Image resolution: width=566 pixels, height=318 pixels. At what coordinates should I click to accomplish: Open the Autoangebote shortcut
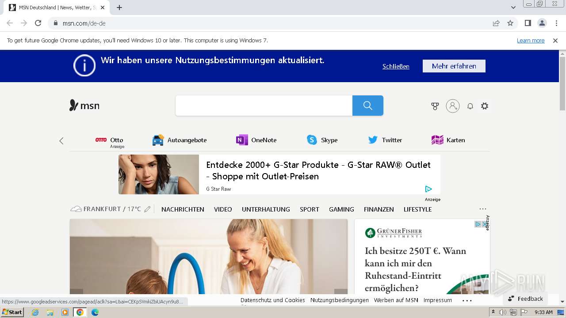pyautogui.click(x=180, y=140)
